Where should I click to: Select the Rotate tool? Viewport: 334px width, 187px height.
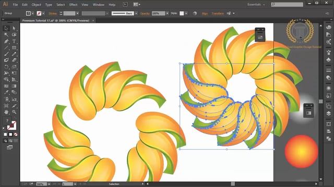6,67
